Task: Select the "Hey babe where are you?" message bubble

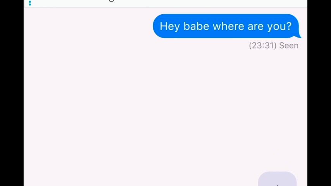Action: (227, 26)
